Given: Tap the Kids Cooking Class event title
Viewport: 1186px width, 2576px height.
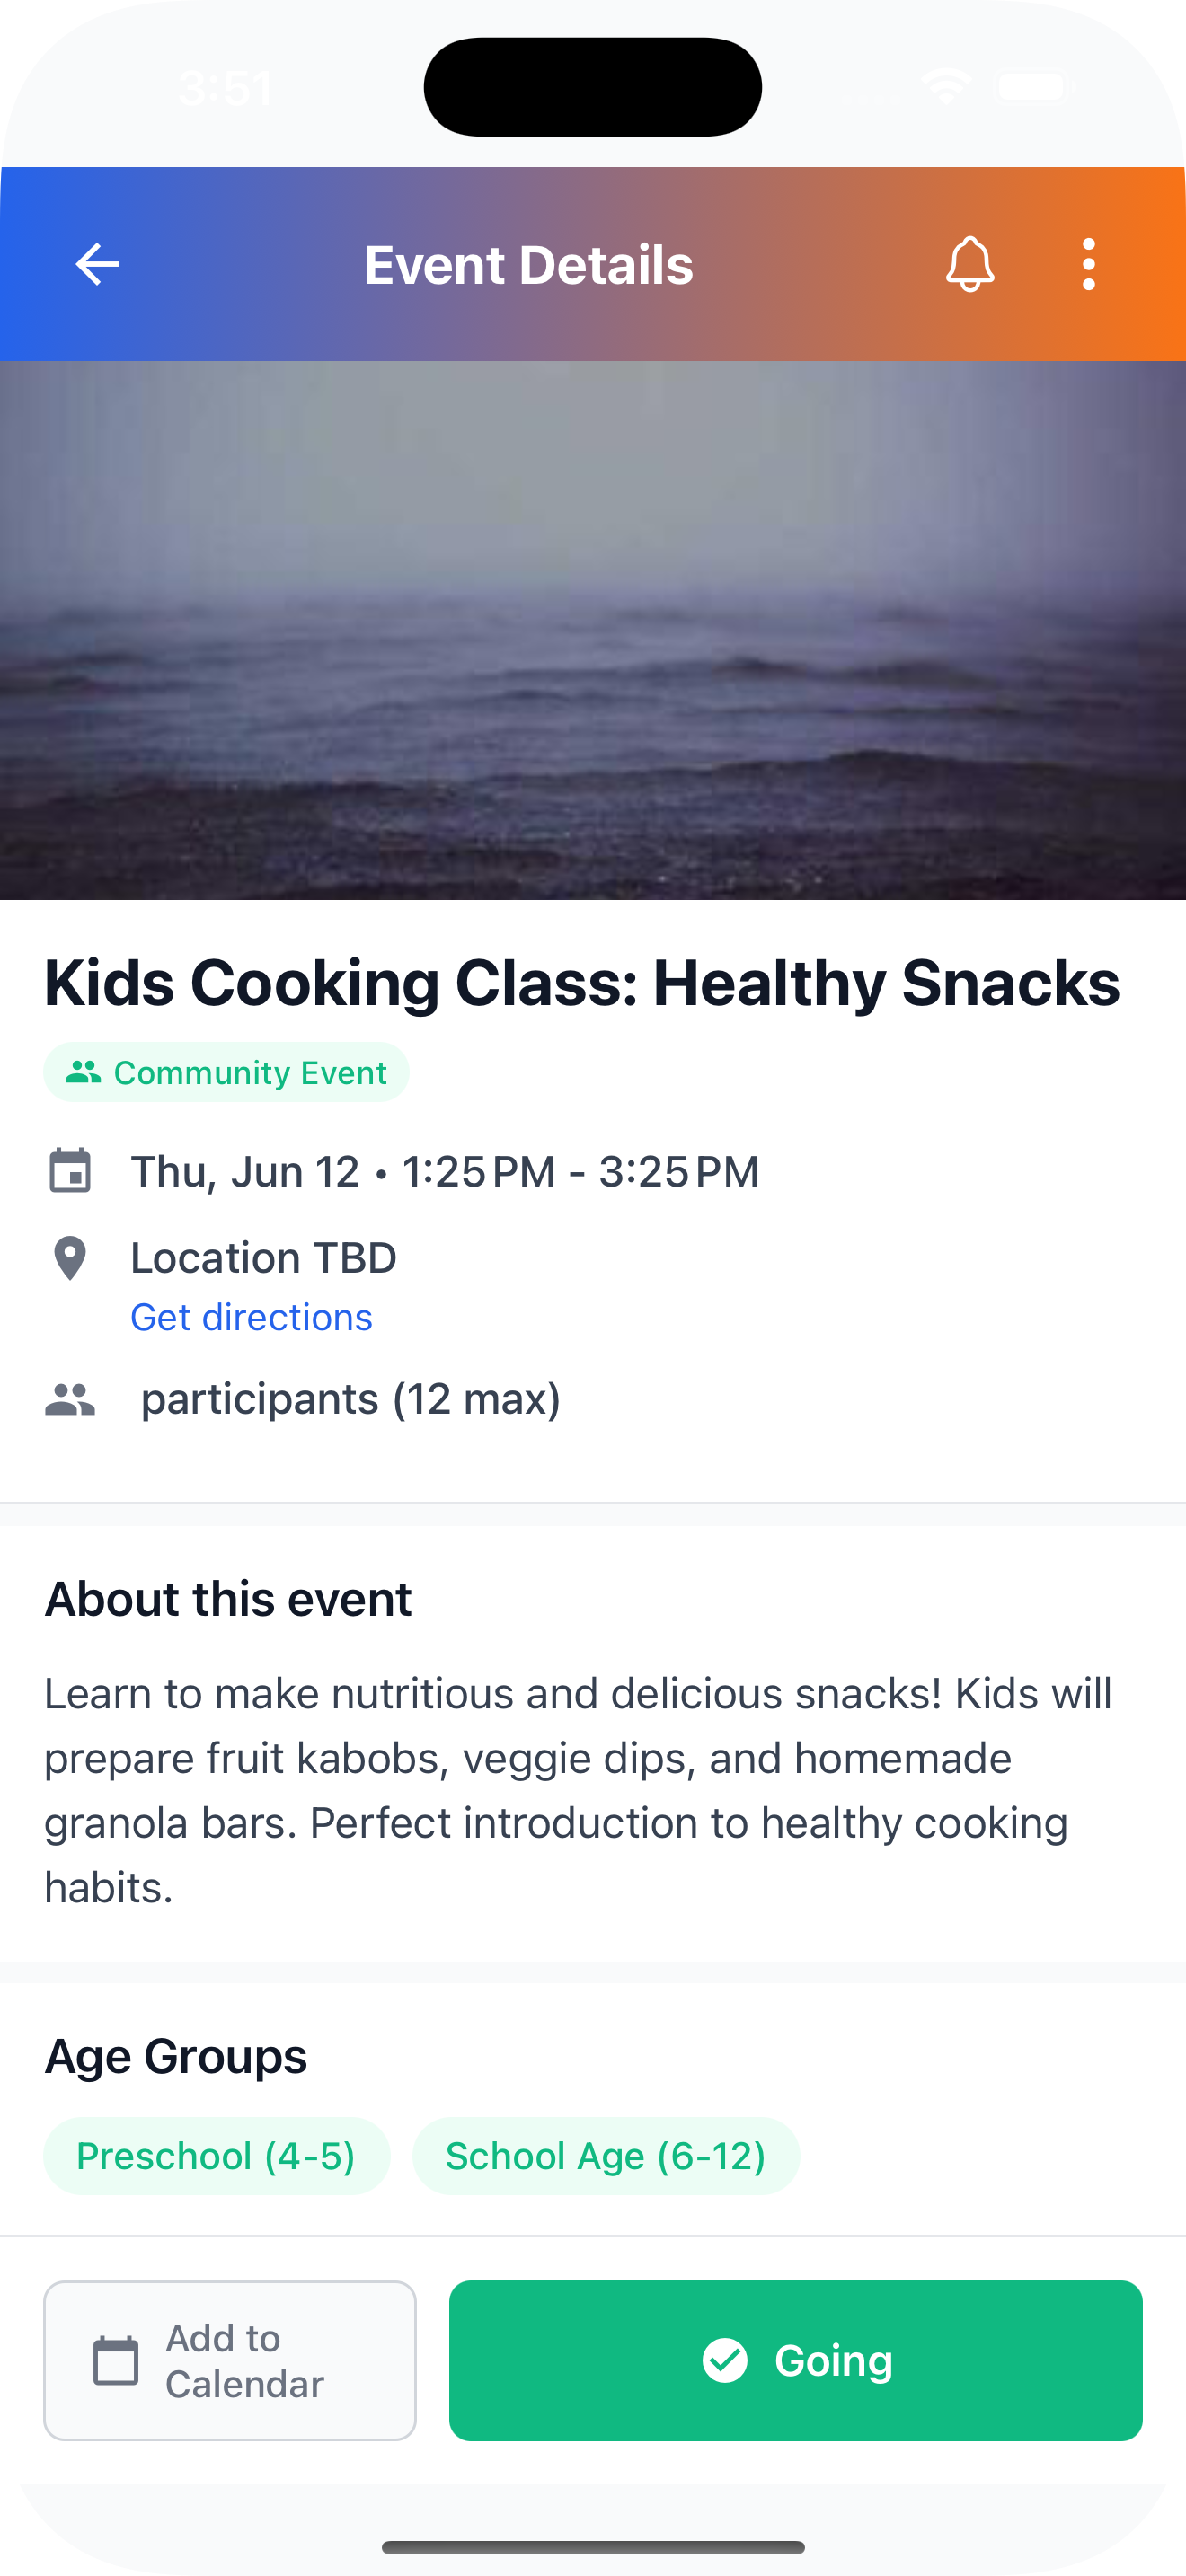Looking at the screenshot, I should point(582,982).
